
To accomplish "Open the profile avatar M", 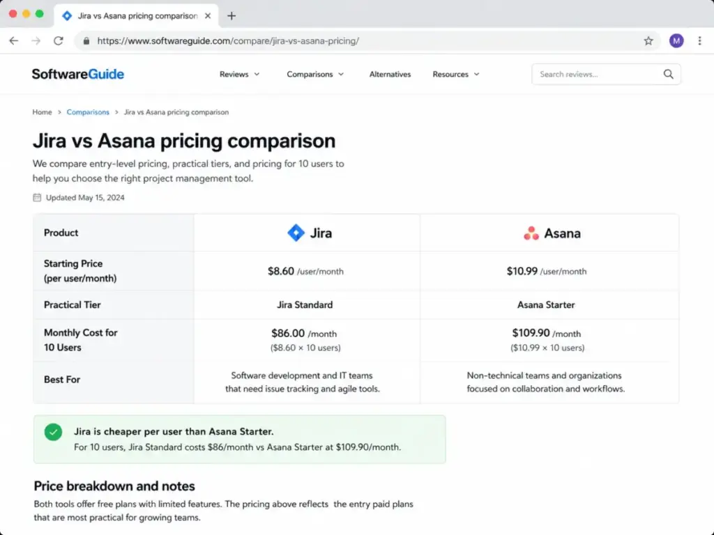I will (676, 41).
